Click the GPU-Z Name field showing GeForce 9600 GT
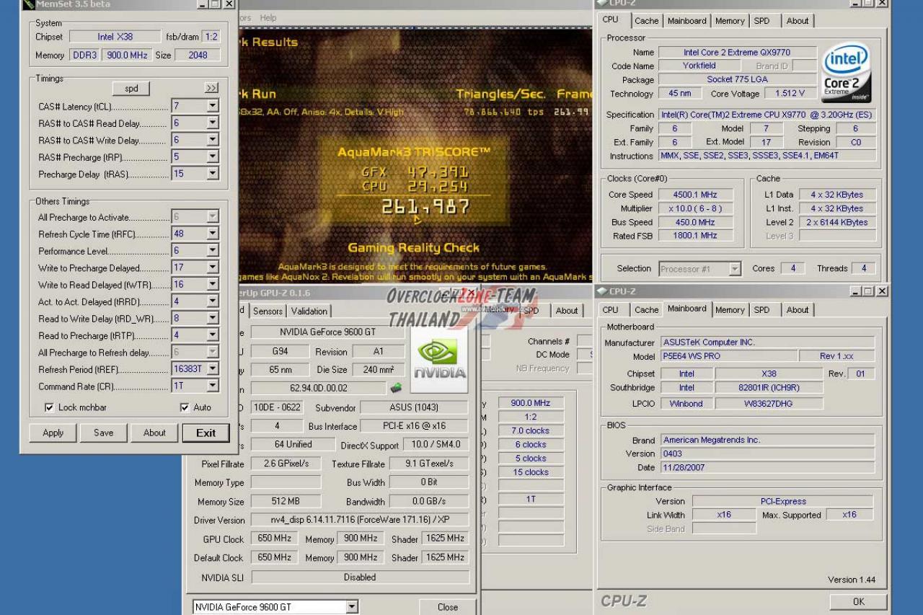 coord(328,332)
